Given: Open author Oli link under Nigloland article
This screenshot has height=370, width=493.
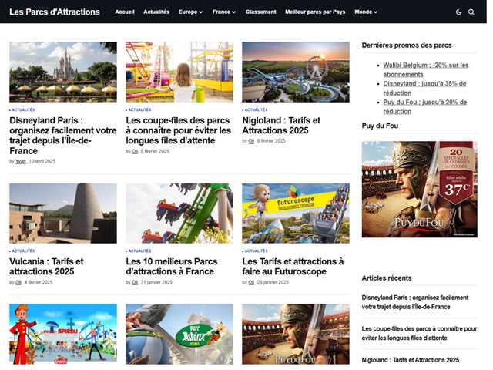Looking at the screenshot, I should click(x=251, y=140).
